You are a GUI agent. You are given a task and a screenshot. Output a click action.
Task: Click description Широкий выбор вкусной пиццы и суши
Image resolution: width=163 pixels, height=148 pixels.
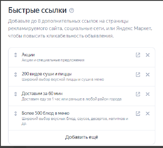pyautogui.click(x=63, y=80)
